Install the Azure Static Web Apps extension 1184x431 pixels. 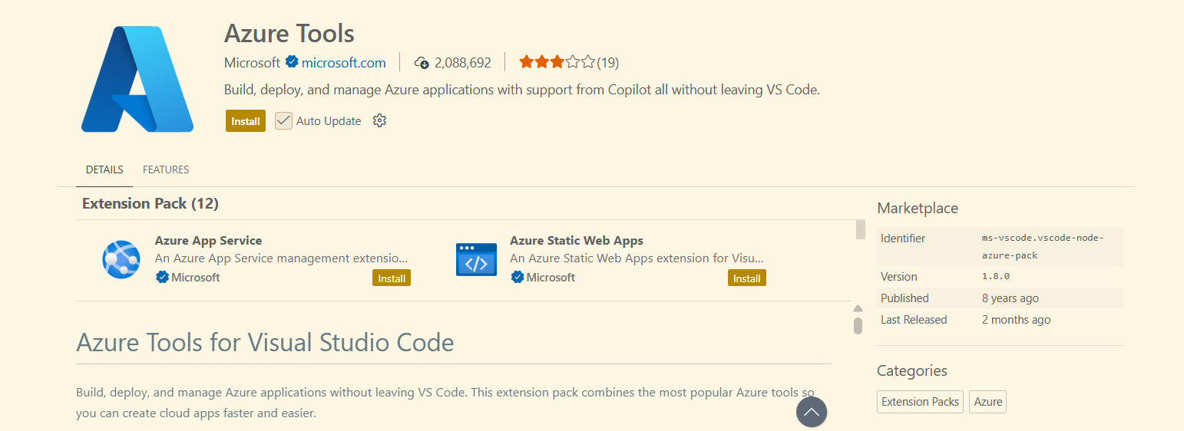click(747, 278)
